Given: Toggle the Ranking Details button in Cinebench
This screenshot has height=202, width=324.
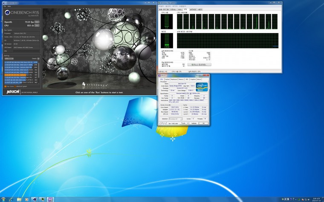Looking at the screenshot, I should (x=38, y=59).
